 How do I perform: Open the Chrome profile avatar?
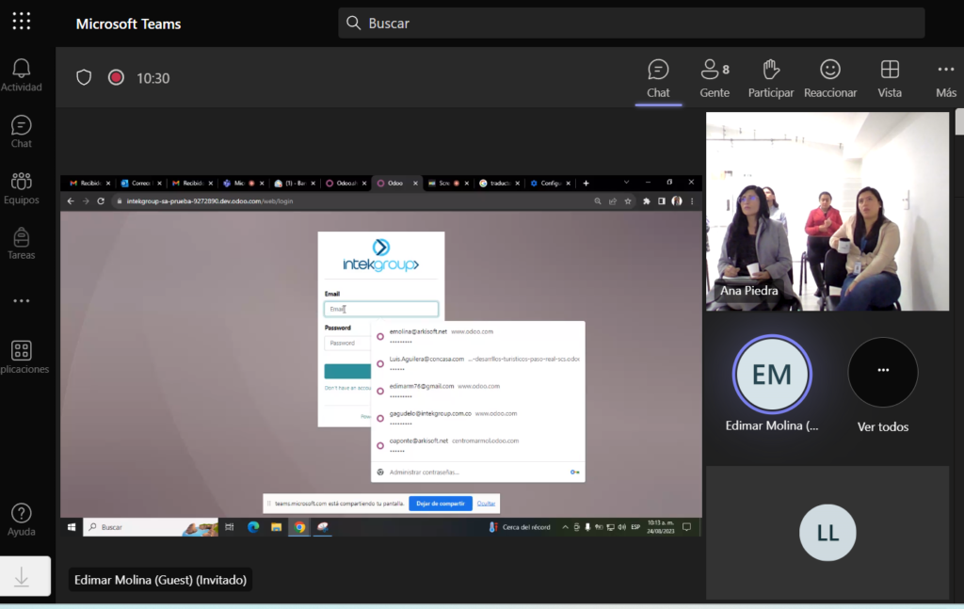677,200
